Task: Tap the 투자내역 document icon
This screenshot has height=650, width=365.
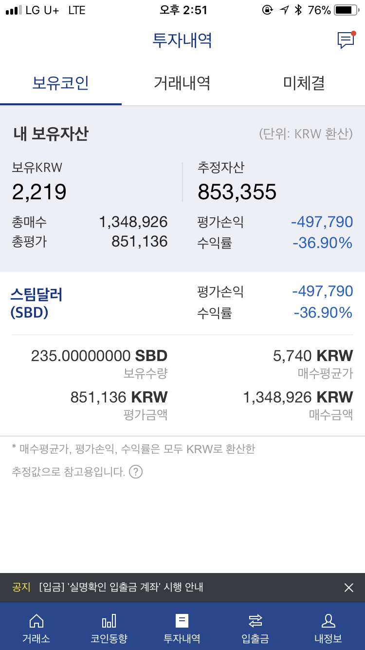Action: coord(182,621)
